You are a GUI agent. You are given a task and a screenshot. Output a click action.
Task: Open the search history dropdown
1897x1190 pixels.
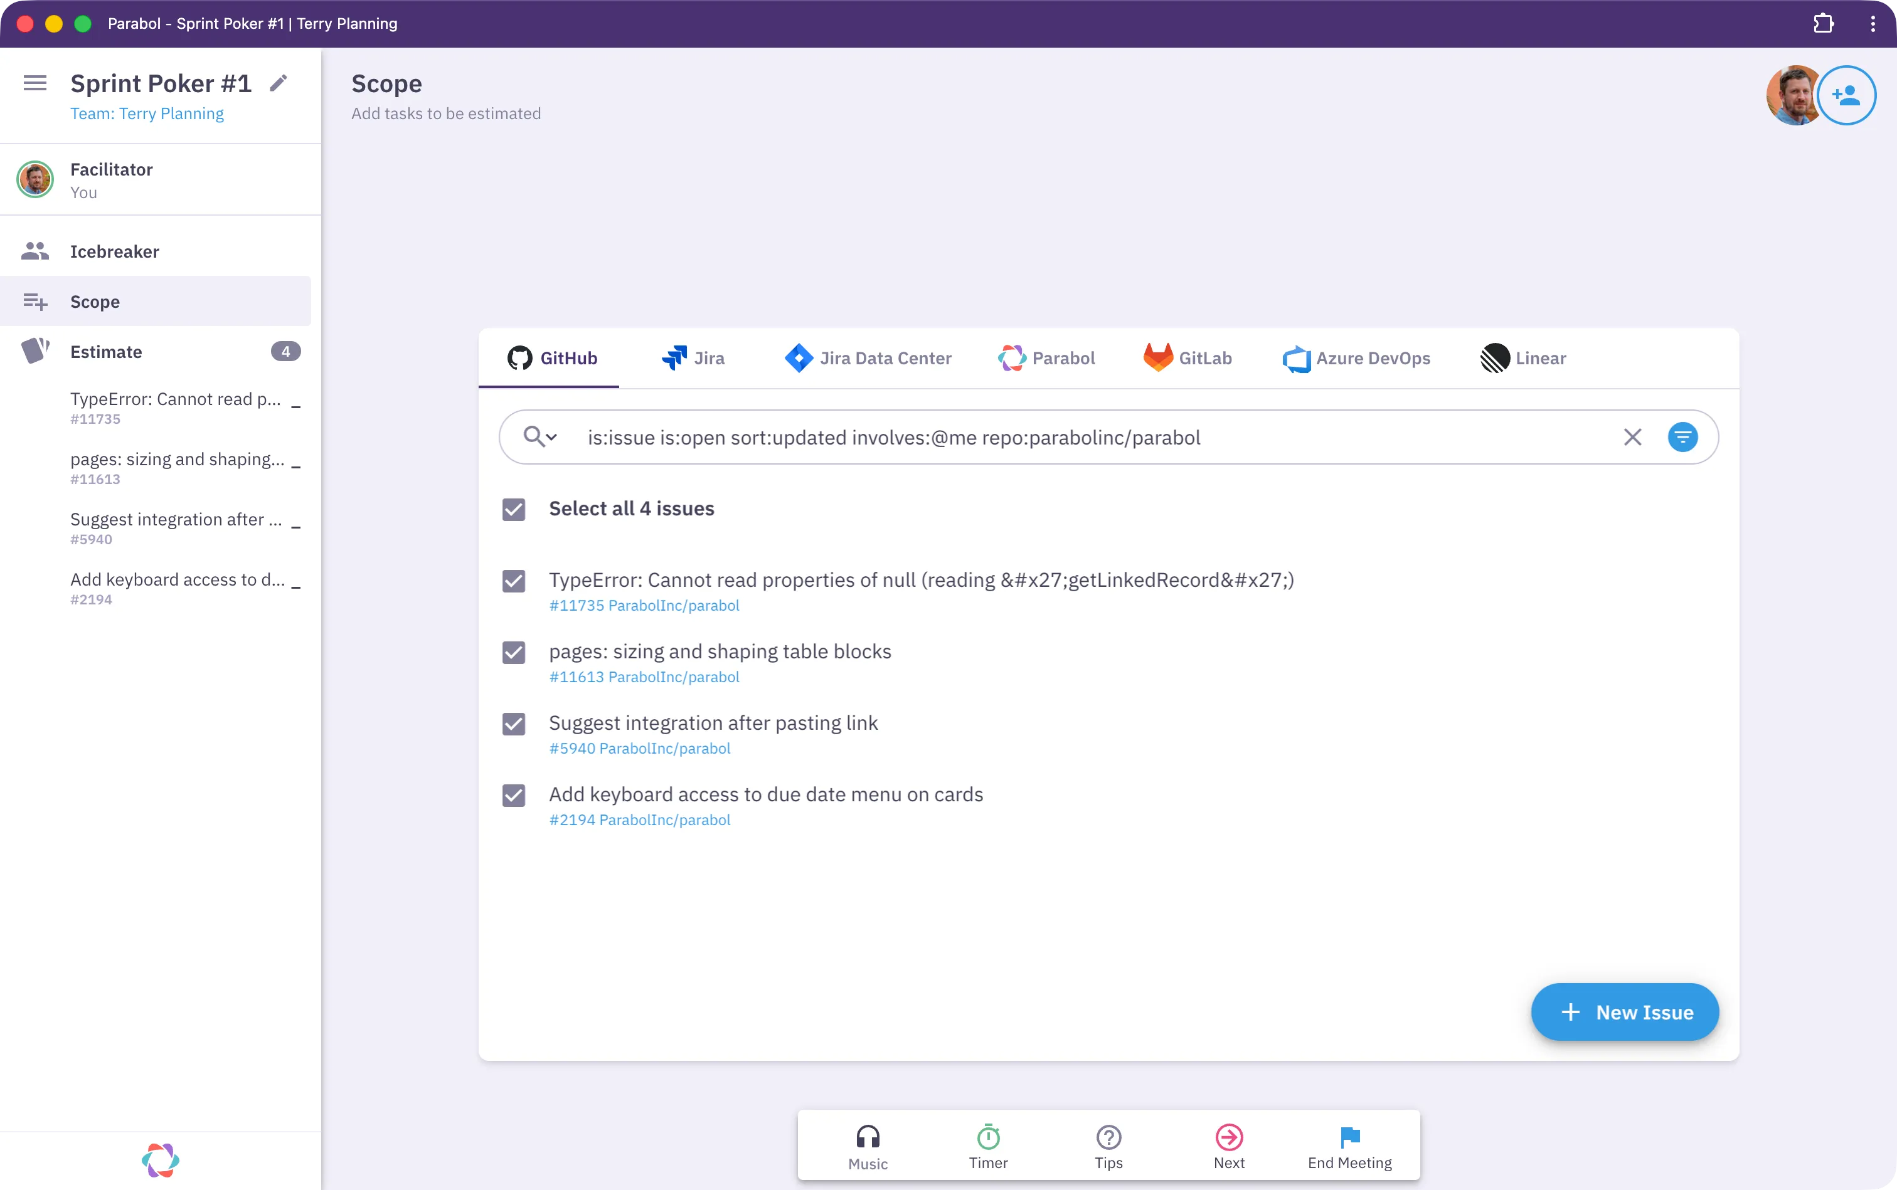point(540,437)
